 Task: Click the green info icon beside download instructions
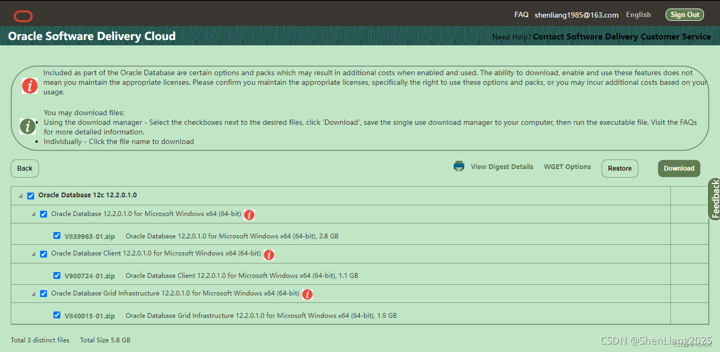(x=28, y=126)
